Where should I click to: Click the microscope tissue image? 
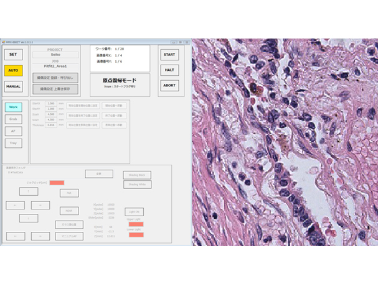tap(285, 142)
